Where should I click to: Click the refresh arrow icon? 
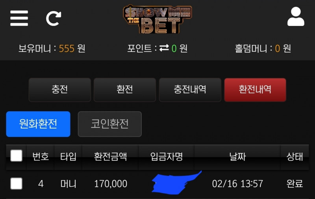[54, 18]
